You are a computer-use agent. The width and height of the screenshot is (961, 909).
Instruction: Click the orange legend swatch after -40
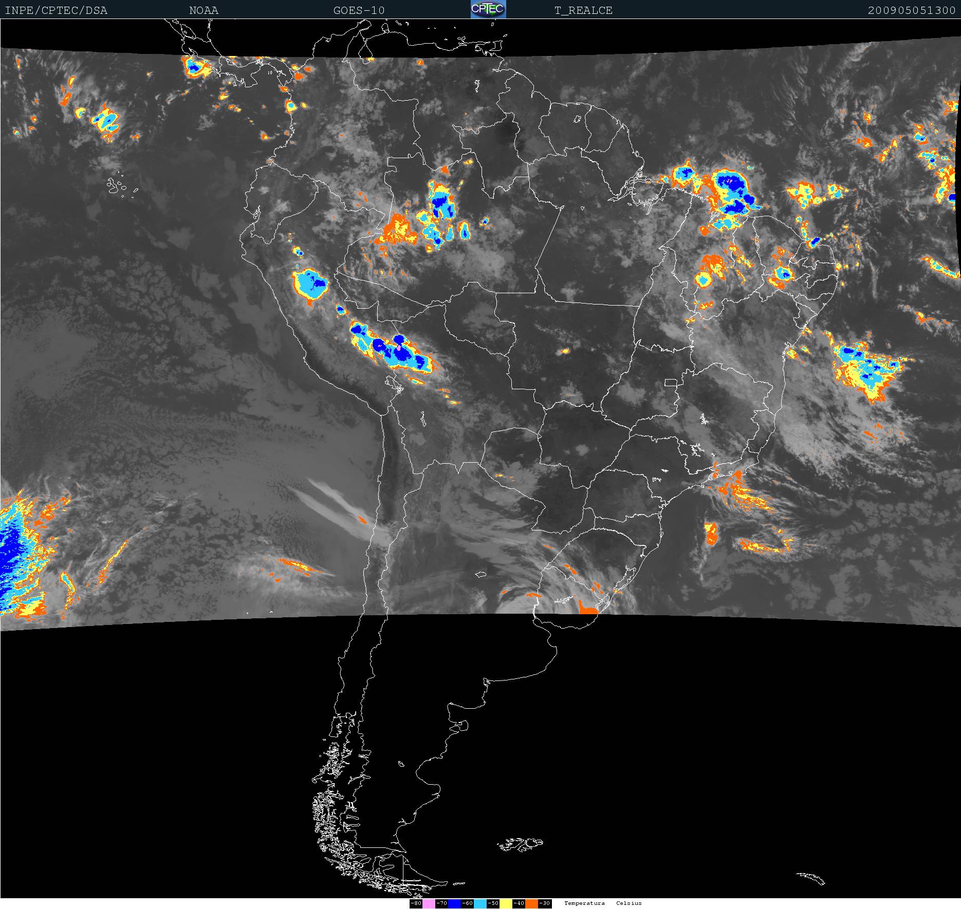coord(531,903)
